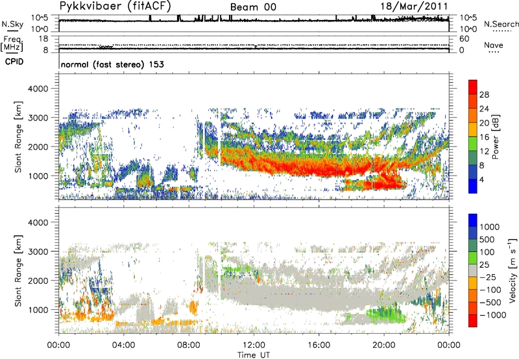Click the Time UT axis title
The image size is (519, 359).
pos(254,355)
